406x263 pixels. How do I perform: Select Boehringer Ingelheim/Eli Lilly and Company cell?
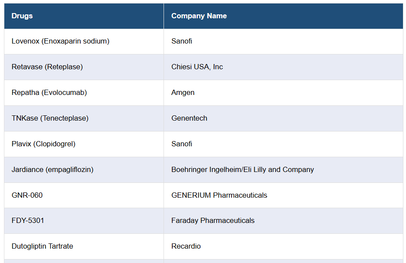pos(242,169)
